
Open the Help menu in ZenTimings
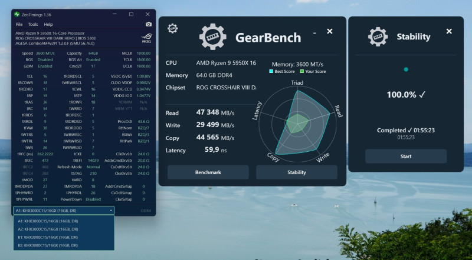coord(48,24)
